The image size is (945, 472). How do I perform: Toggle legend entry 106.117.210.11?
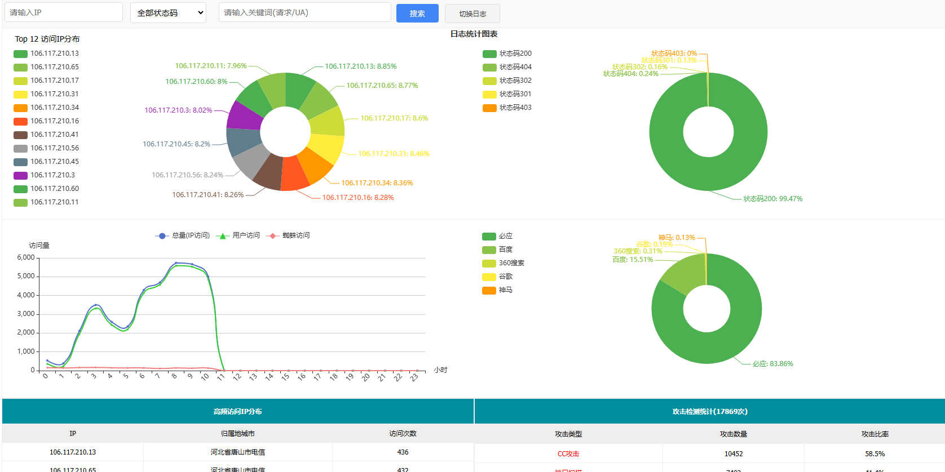[46, 202]
